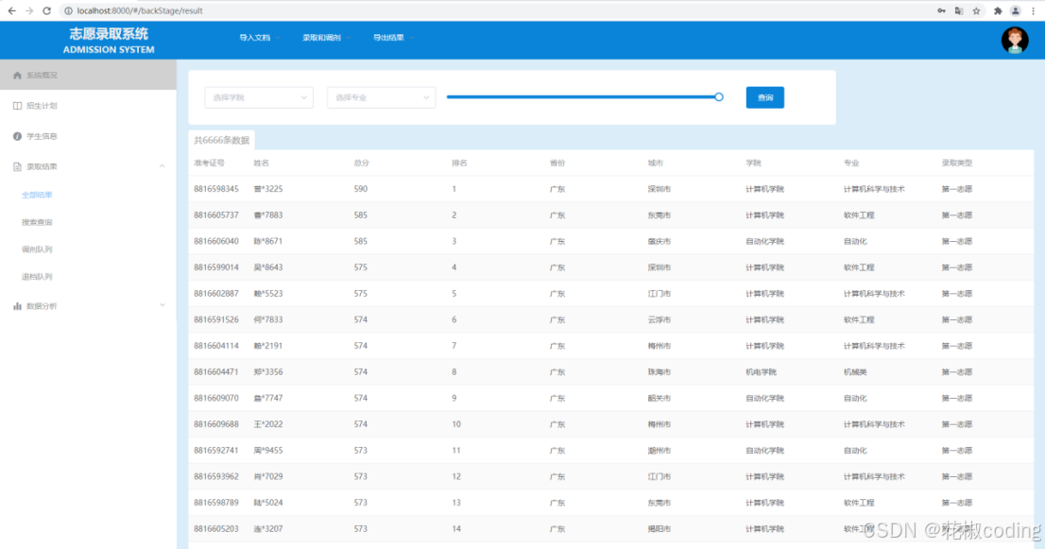
Task: Click the 城市 column header
Action: coord(655,163)
